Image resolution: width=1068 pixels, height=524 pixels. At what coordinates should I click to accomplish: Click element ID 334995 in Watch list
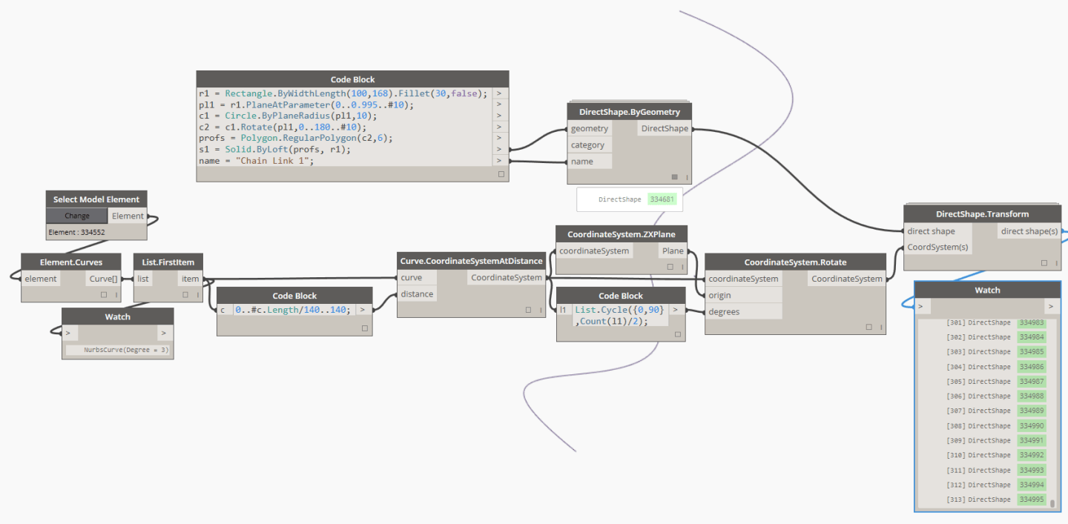[1031, 500]
